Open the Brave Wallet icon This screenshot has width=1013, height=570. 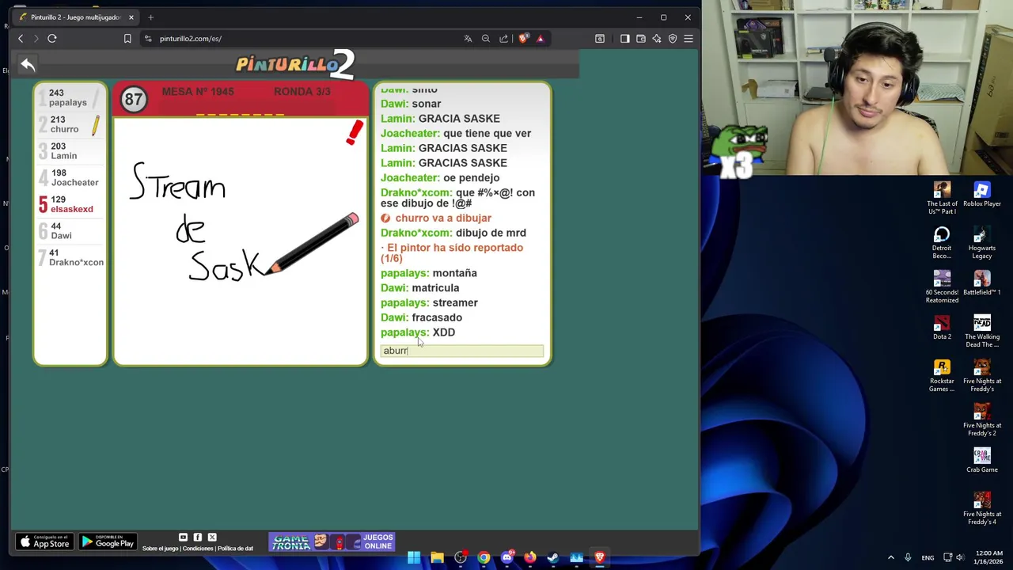[641, 38]
